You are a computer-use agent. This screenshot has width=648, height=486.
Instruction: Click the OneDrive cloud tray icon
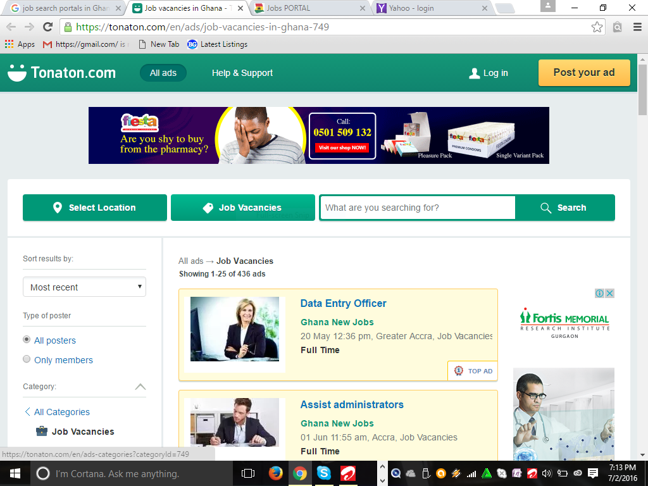410,473
